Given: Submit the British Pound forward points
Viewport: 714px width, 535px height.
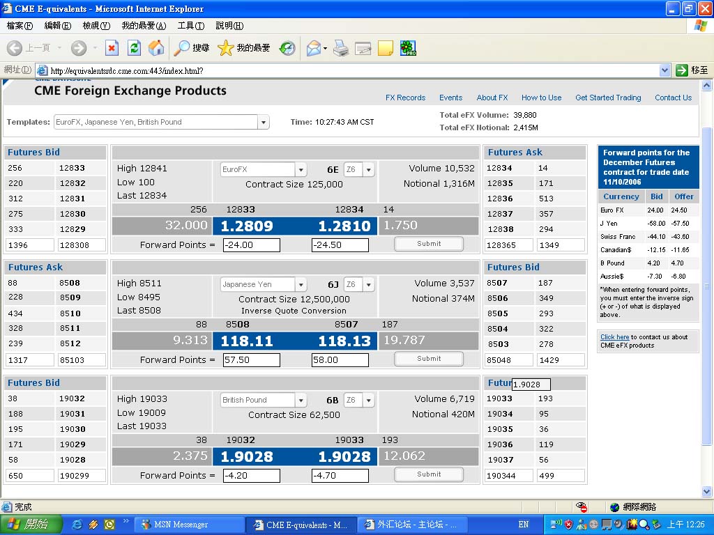Looking at the screenshot, I should (429, 474).
